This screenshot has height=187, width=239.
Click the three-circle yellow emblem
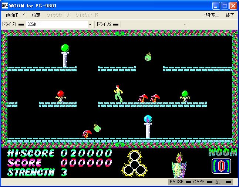click(134, 163)
